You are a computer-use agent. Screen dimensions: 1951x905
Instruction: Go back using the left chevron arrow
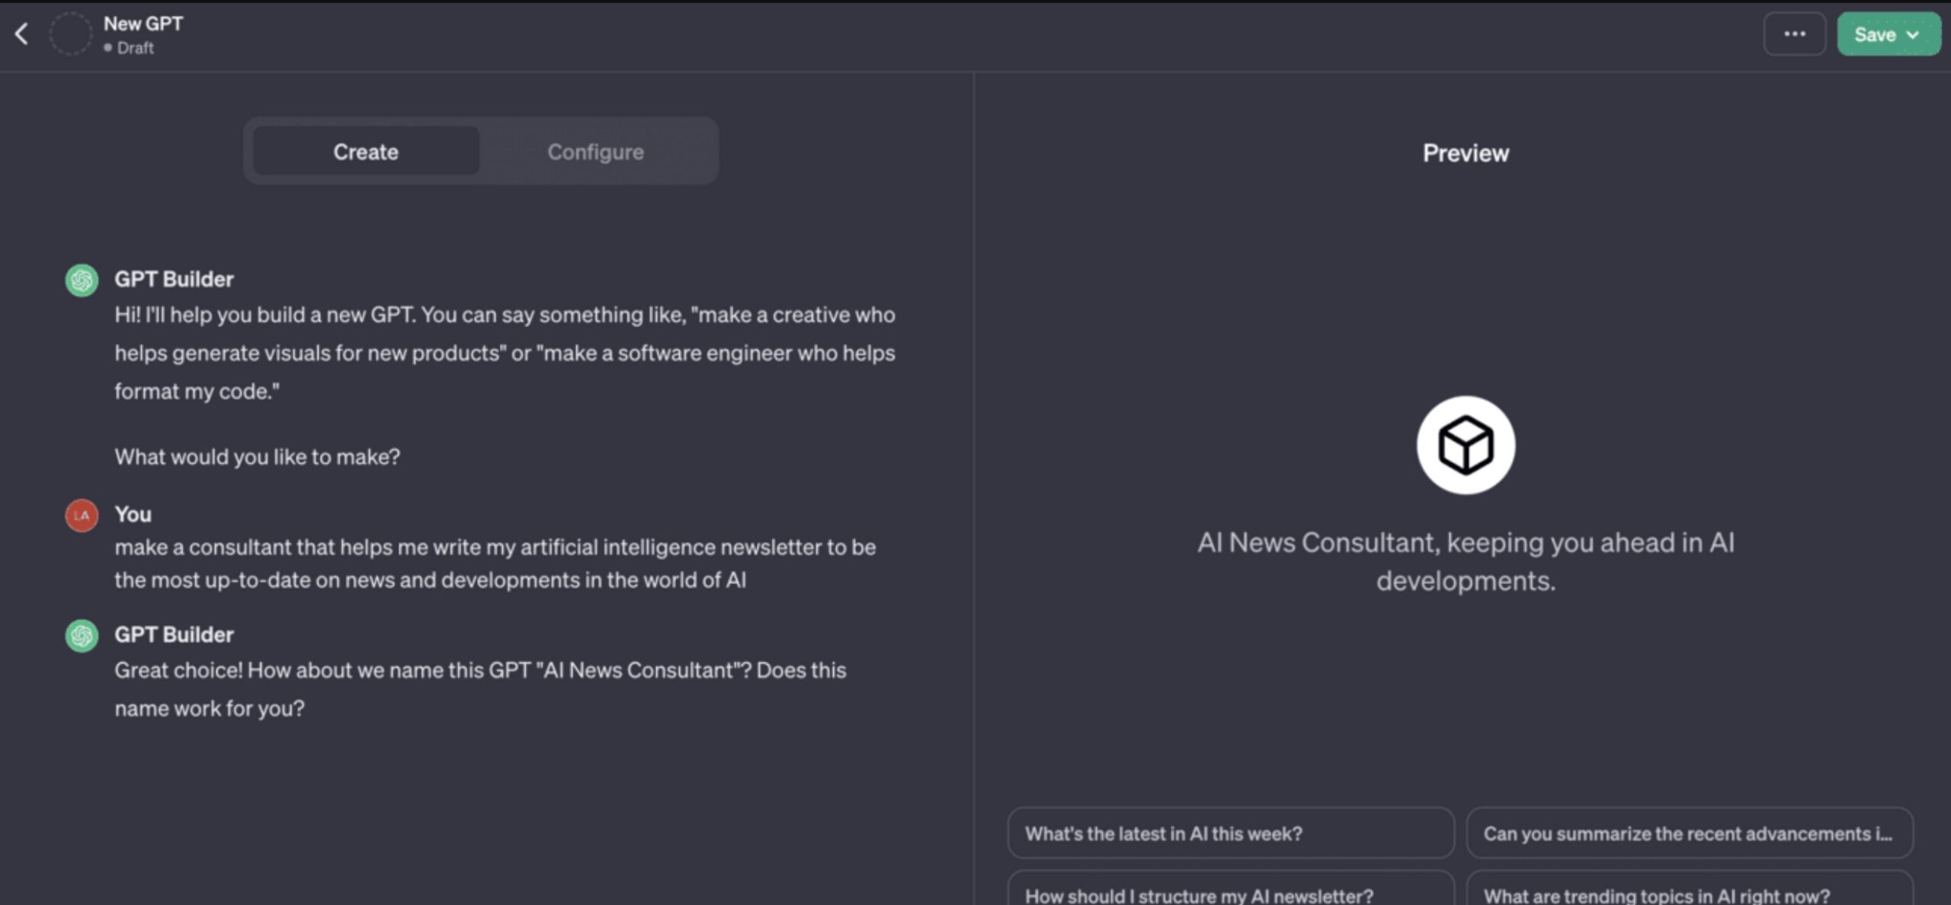(21, 34)
